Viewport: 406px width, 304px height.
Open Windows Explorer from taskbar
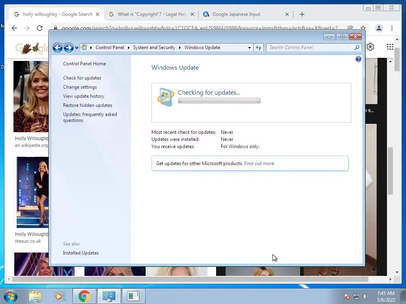point(35,296)
